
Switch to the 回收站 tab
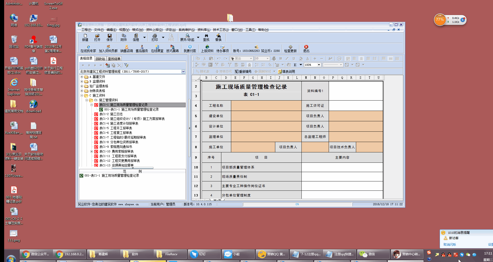100,59
